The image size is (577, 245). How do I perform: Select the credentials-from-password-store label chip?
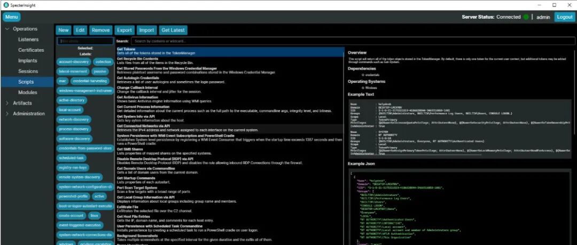pos(85,148)
